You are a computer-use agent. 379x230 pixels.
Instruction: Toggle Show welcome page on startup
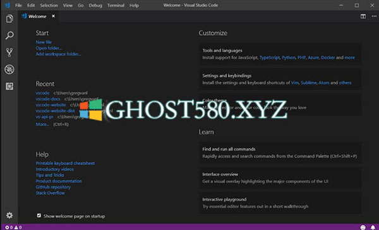click(39, 216)
